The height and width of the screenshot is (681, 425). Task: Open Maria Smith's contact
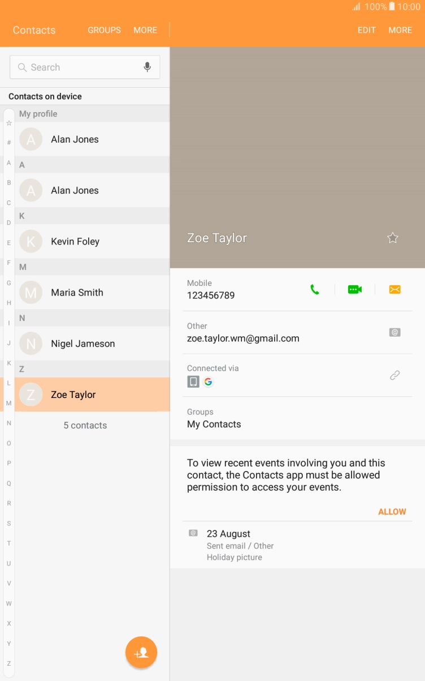click(x=77, y=293)
